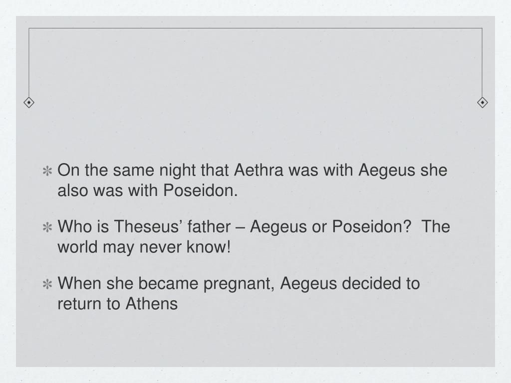Viewport: 511px width, 383px height.
Task: Click the right vertical frame line
Action: tap(483, 62)
